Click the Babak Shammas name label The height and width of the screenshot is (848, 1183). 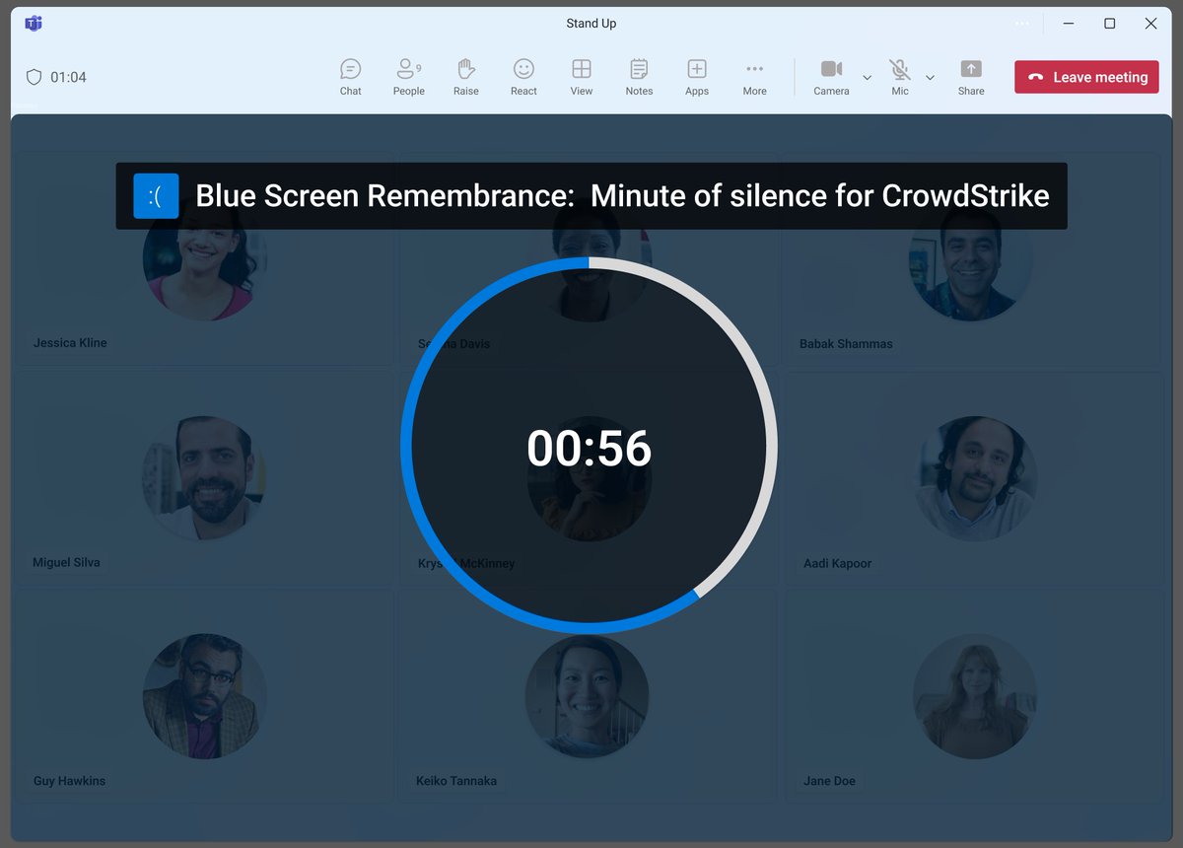tap(846, 344)
